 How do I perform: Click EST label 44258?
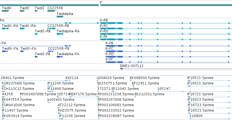point(7,94)
